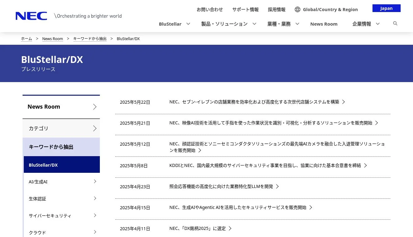Click the chevron beside AI/生成AI
The width and height of the screenshot is (413, 237).
95,181
